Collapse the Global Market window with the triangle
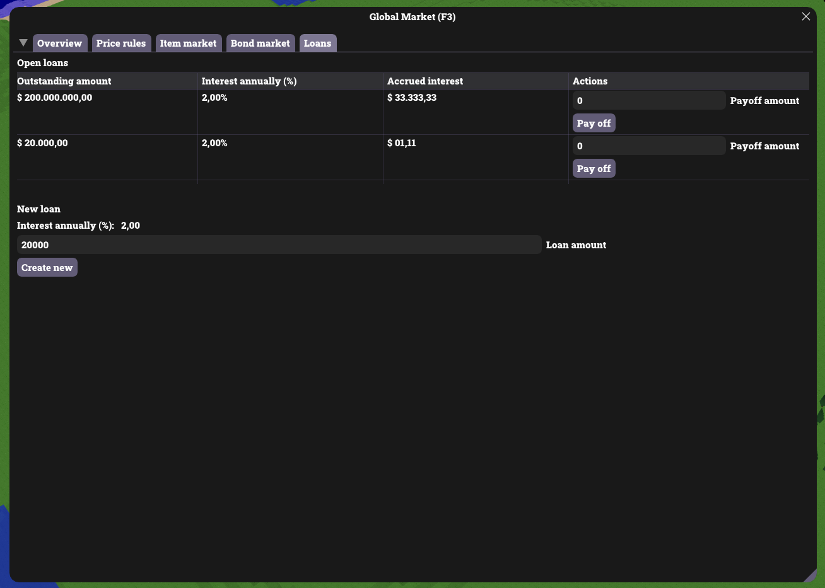The width and height of the screenshot is (825, 588). click(x=23, y=43)
